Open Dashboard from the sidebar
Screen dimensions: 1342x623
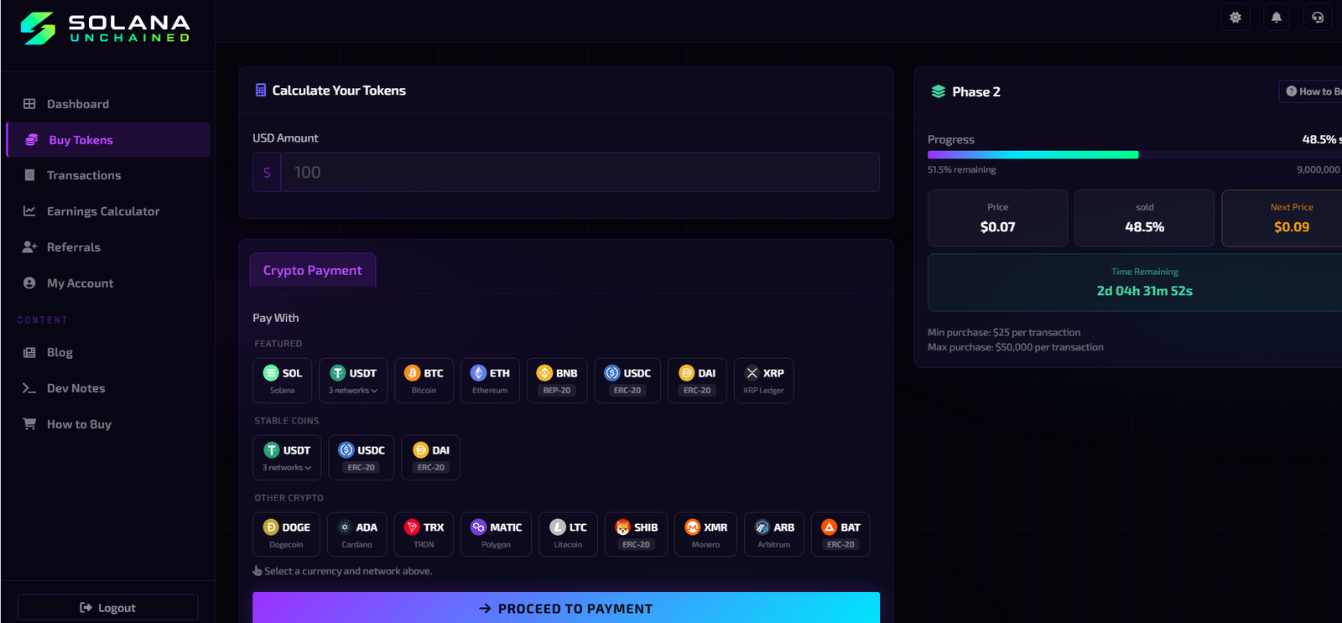(107, 104)
